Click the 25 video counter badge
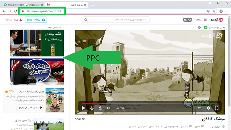 187,20
